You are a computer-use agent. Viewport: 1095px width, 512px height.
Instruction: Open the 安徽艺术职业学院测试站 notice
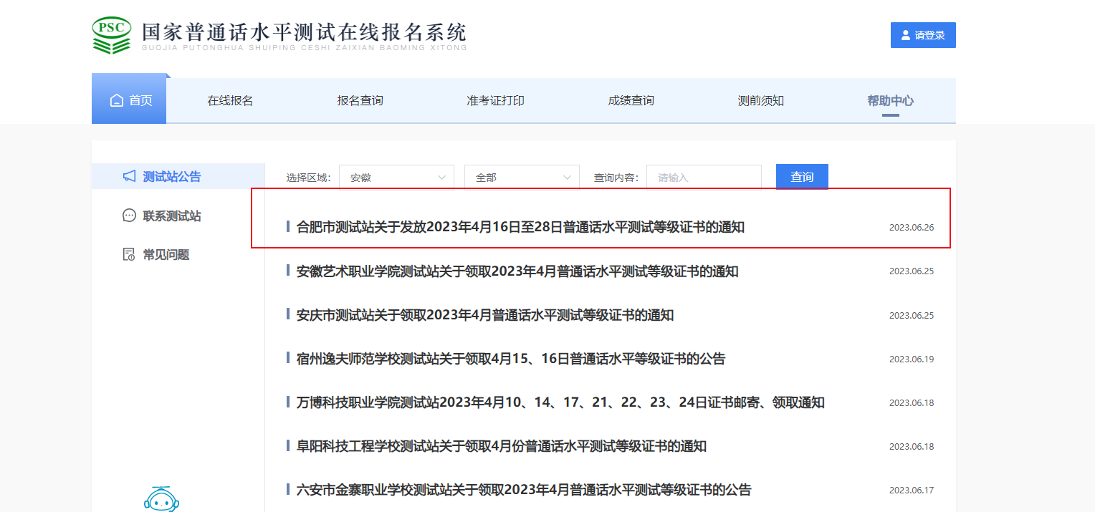(517, 271)
